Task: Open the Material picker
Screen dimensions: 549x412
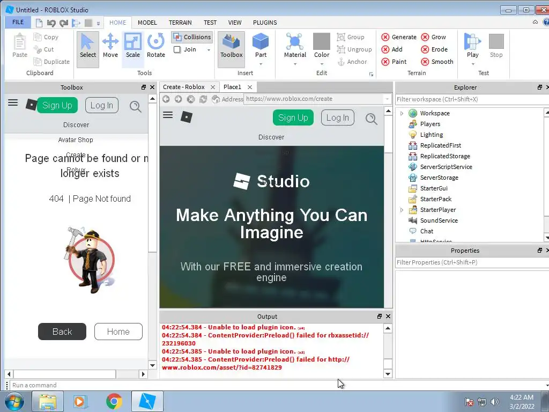Action: pos(295,45)
